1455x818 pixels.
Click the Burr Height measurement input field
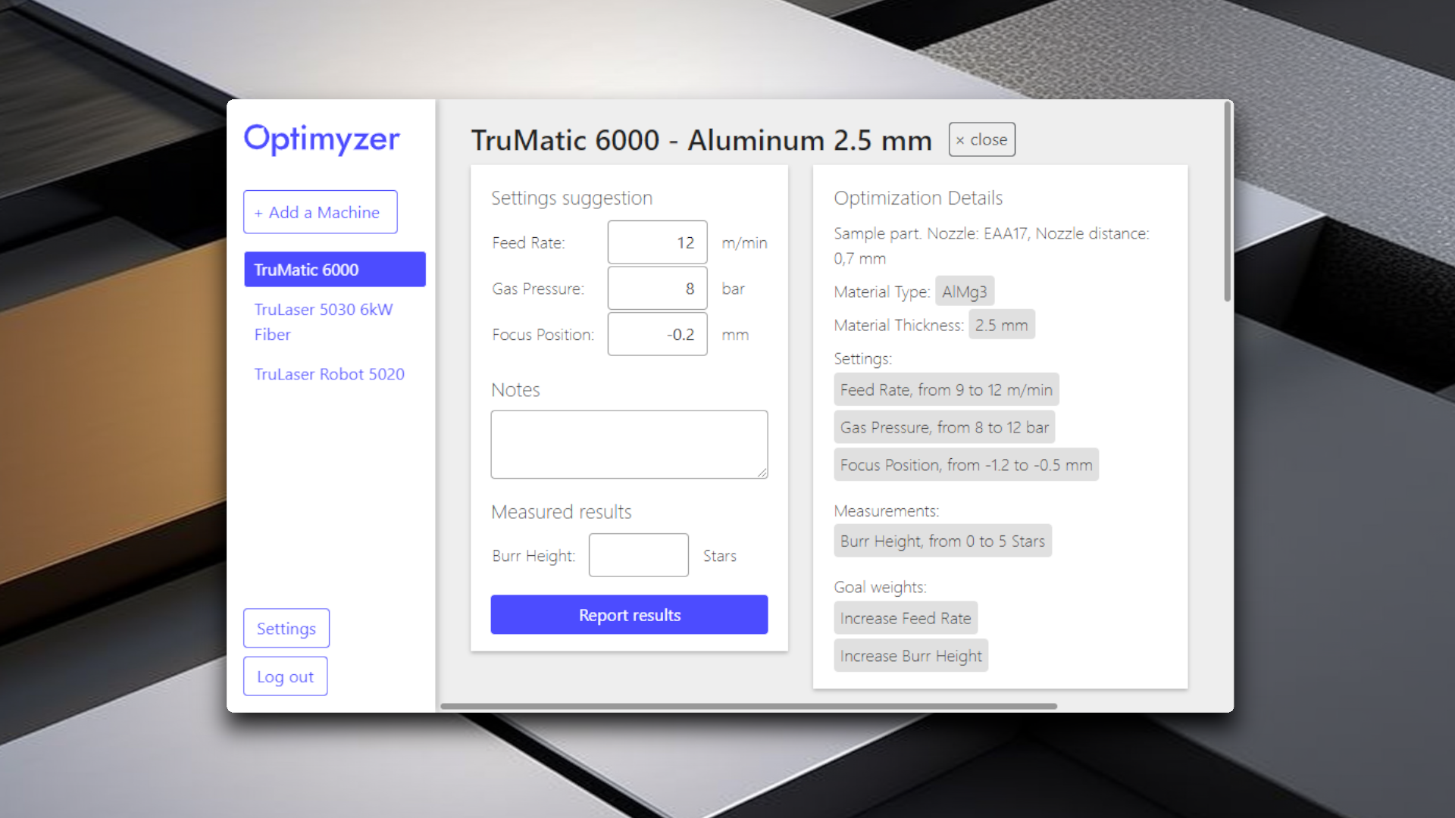point(637,555)
